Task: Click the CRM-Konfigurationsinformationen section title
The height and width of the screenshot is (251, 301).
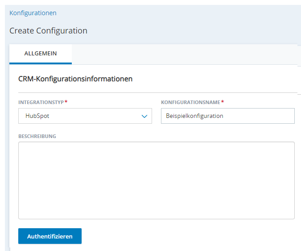Action: tap(75, 79)
